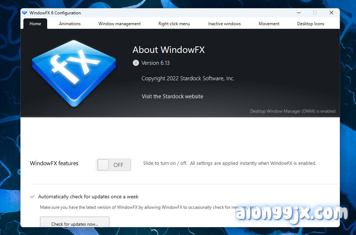This screenshot has width=356, height=235.
Task: Close the WindowFX 6 Configuration window
Action: coord(331,13)
